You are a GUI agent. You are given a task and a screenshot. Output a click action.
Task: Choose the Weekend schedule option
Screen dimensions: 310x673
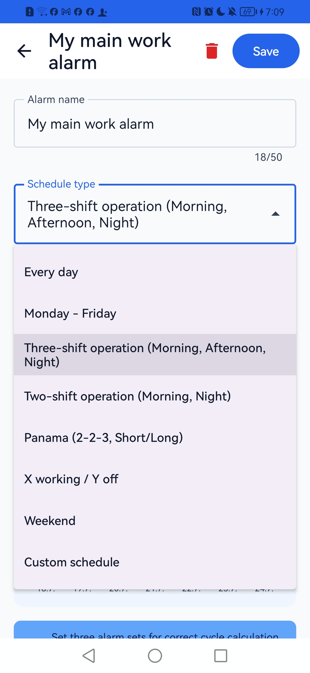(155, 521)
